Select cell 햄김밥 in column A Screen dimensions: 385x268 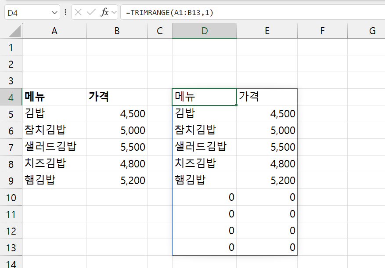[54, 181]
